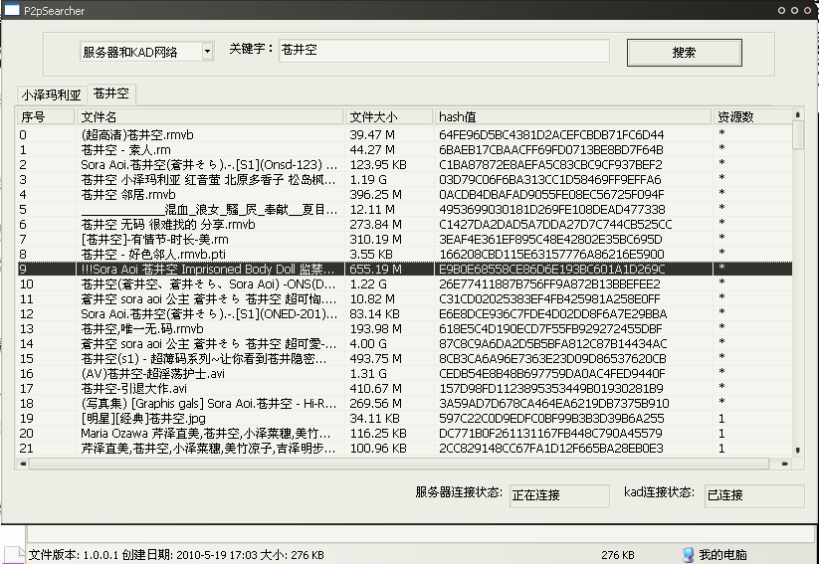The width and height of the screenshot is (819, 564).
Task: Click the horizontal scrollbar left arrow
Action: point(23,464)
